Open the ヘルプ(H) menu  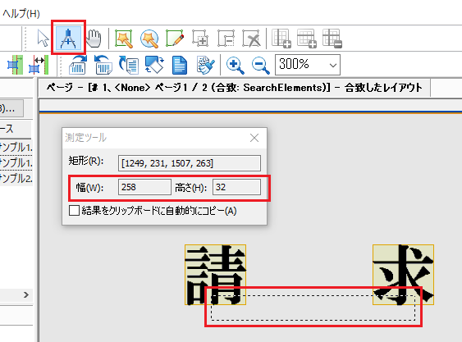(21, 13)
